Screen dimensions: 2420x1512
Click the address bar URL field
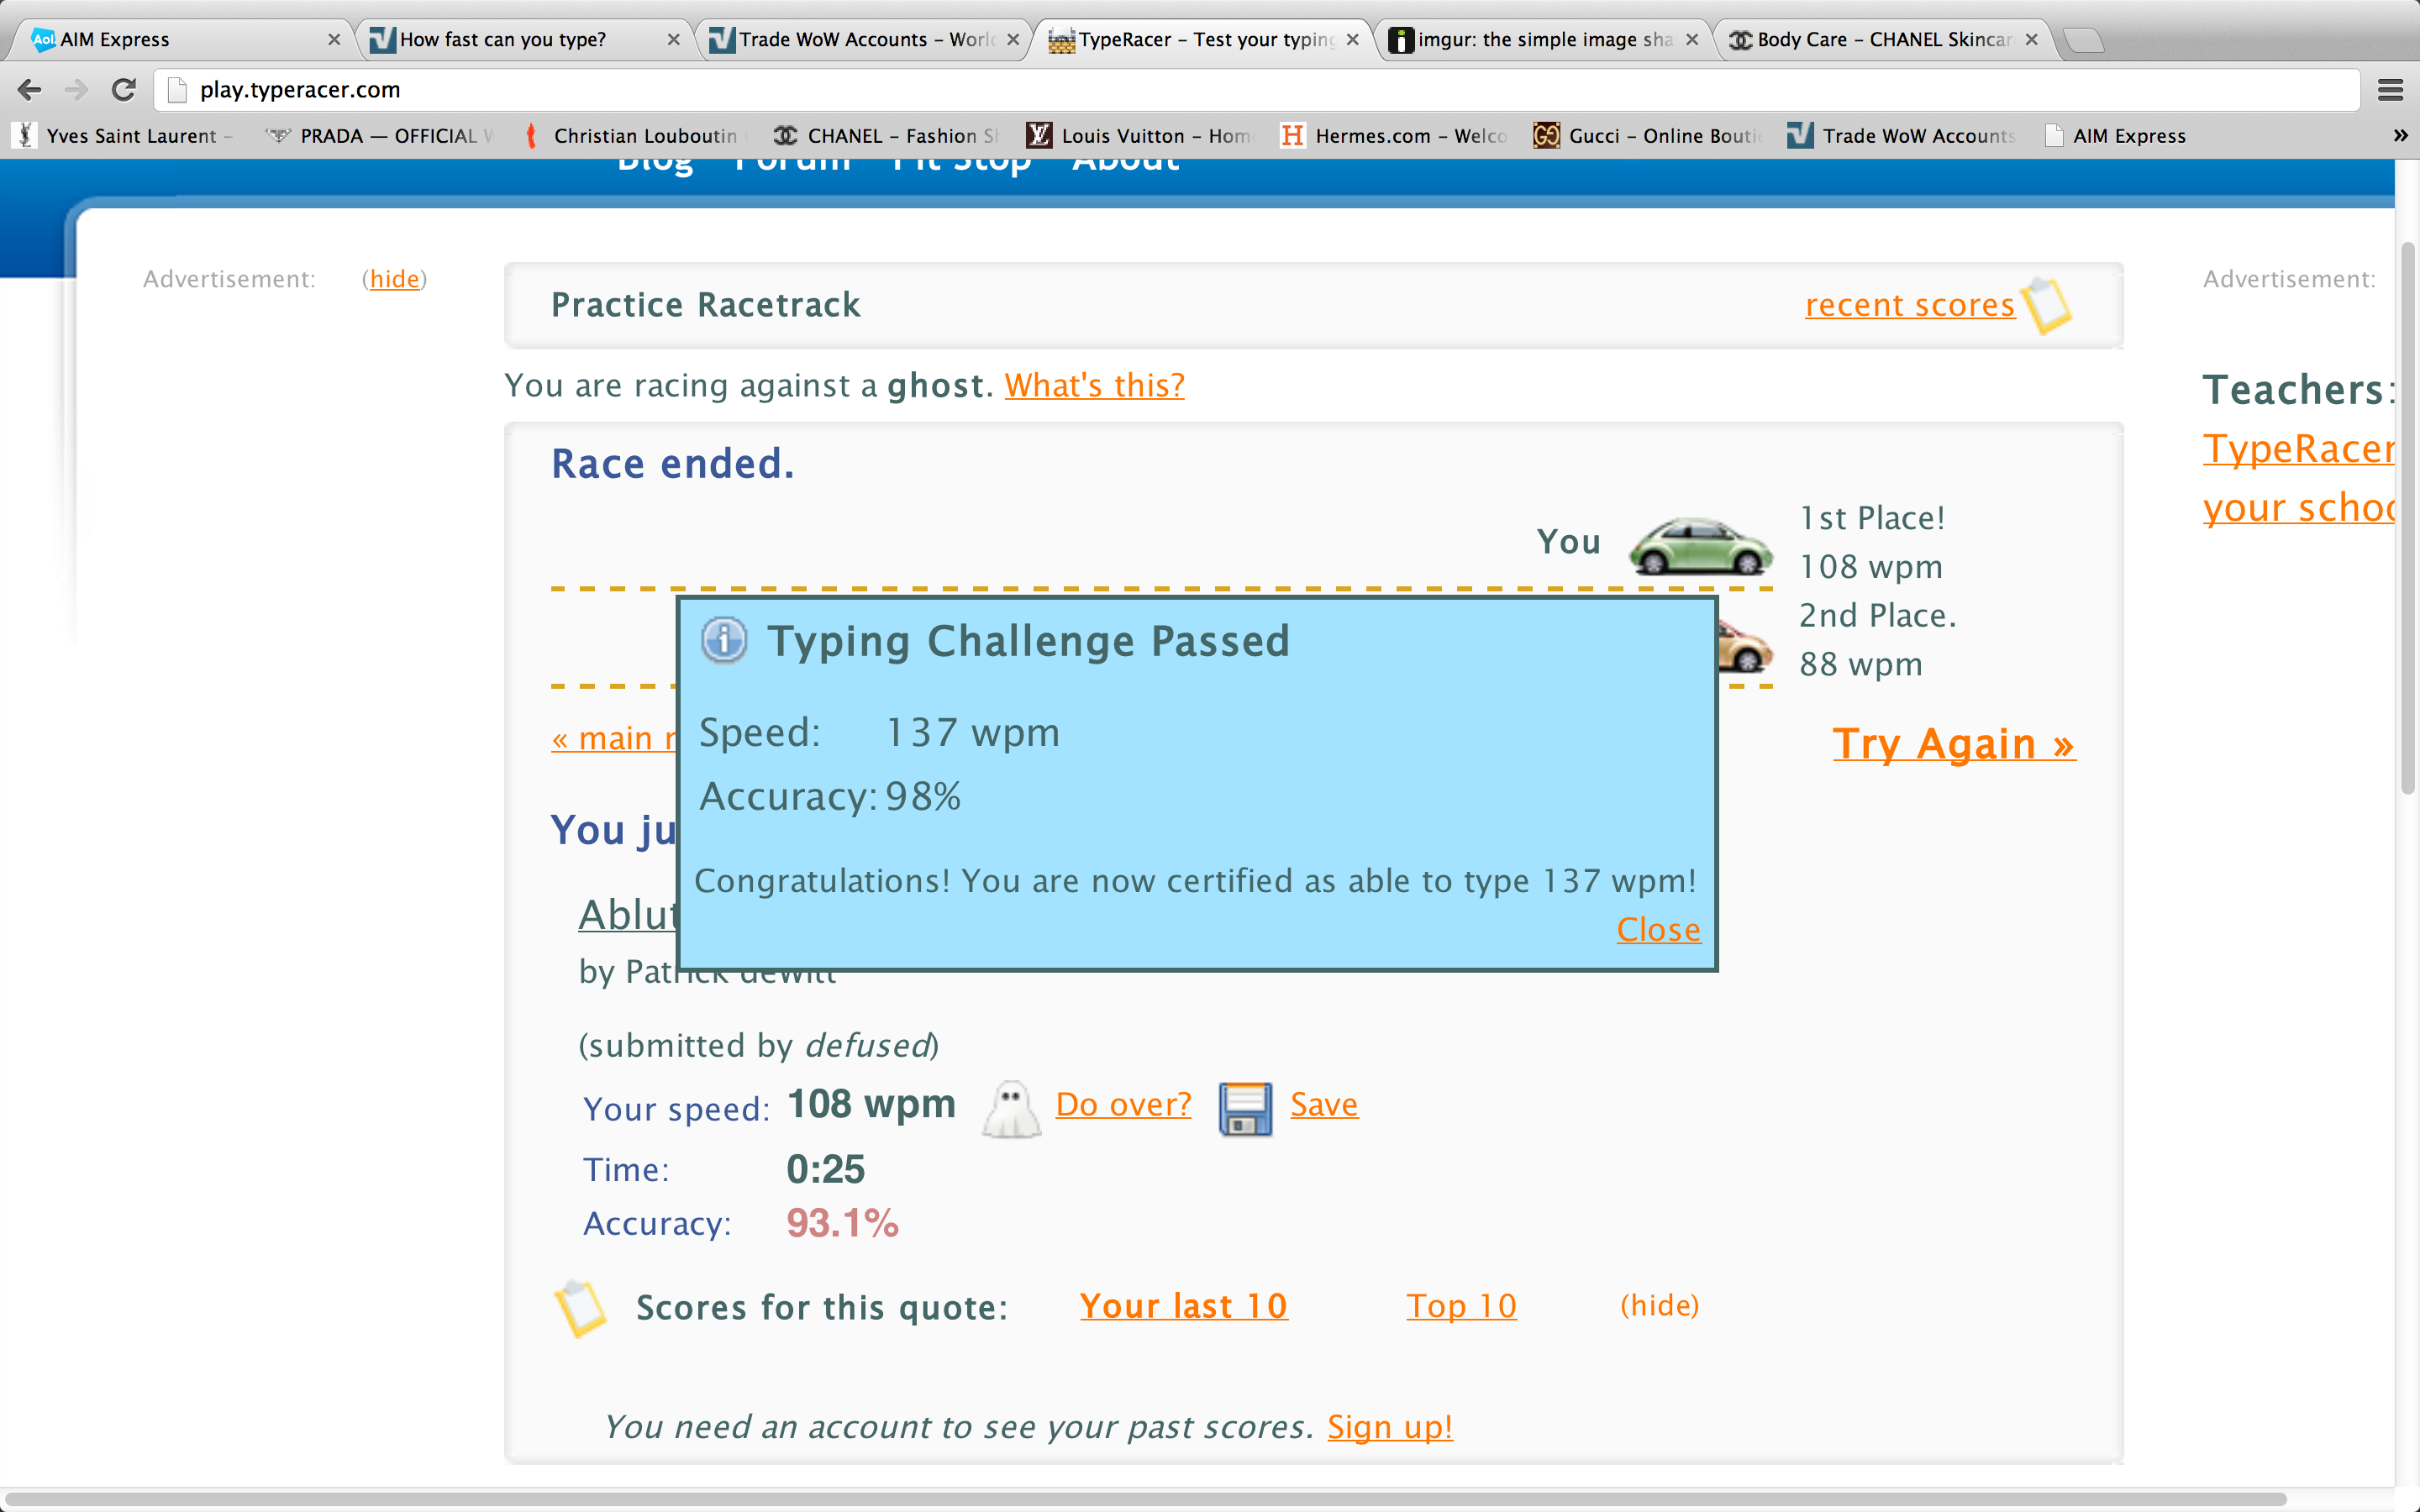coord(1258,90)
